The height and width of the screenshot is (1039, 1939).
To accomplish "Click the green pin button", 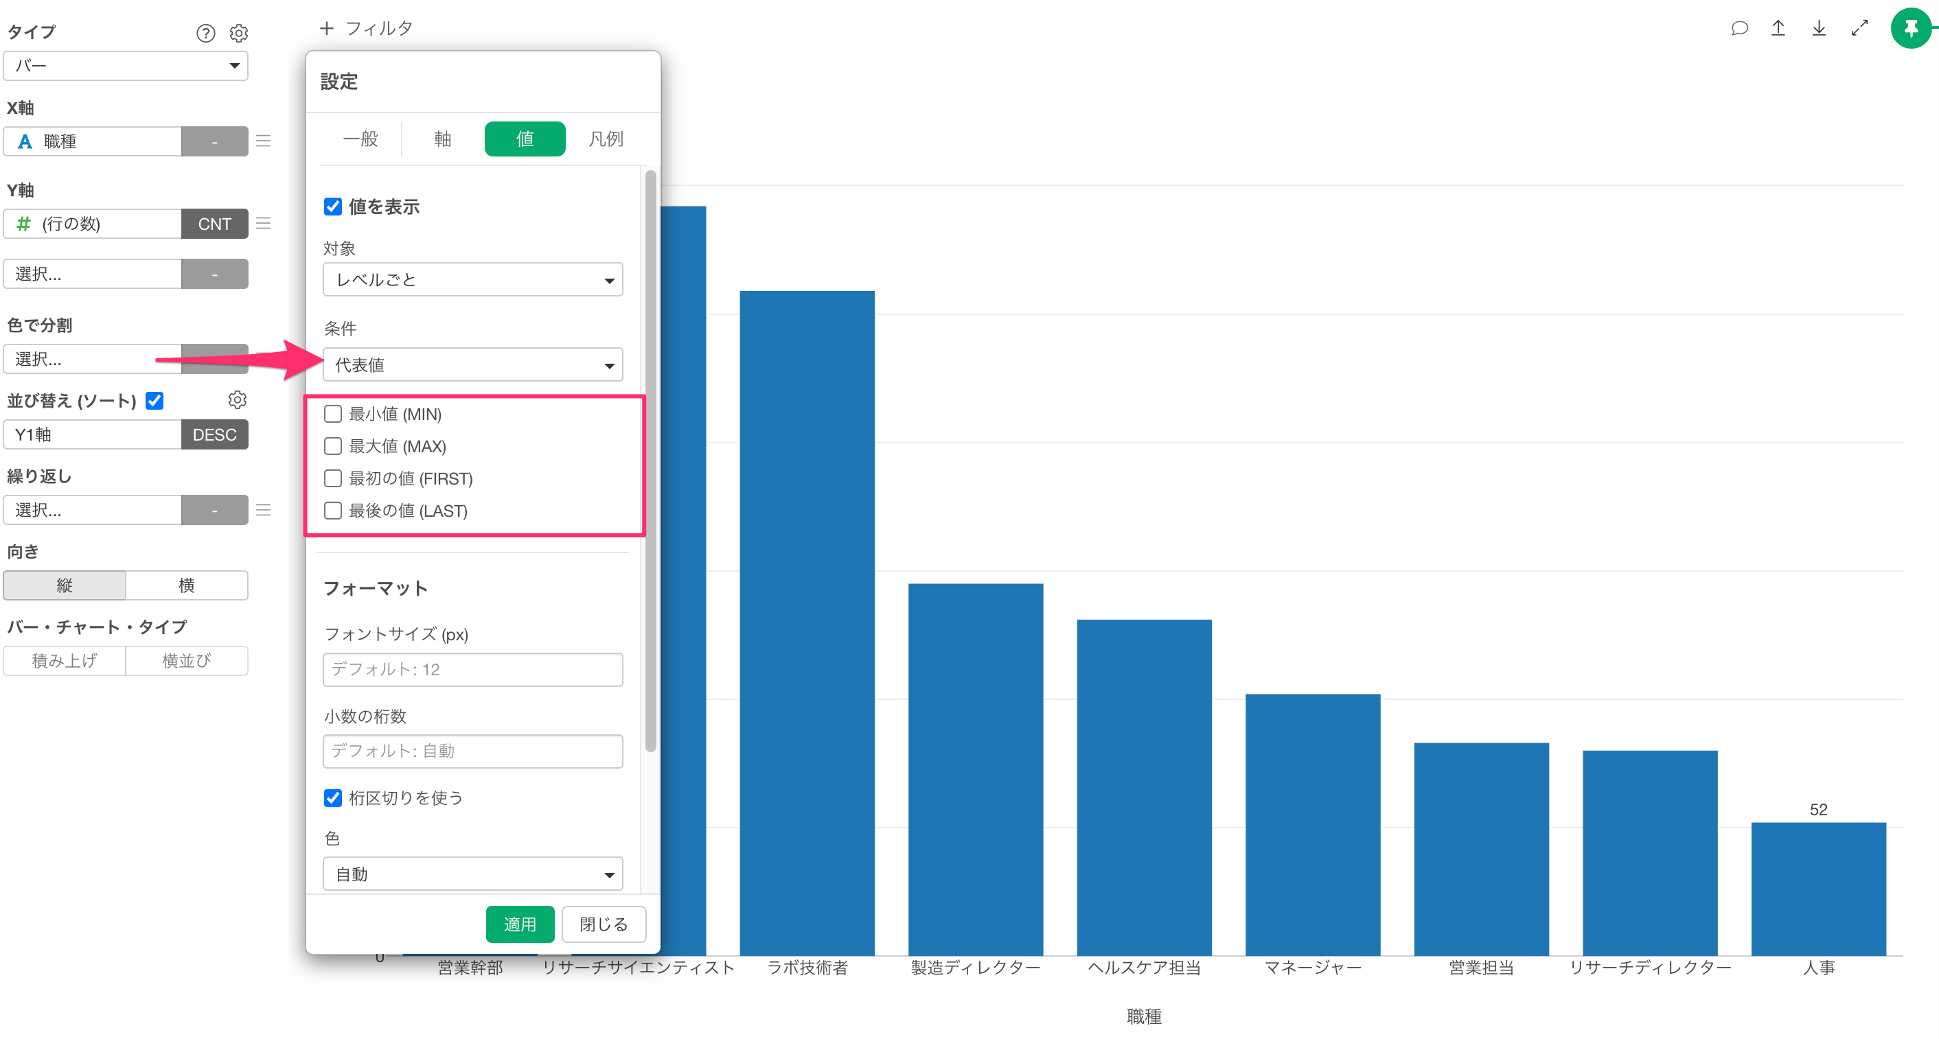I will point(1910,29).
